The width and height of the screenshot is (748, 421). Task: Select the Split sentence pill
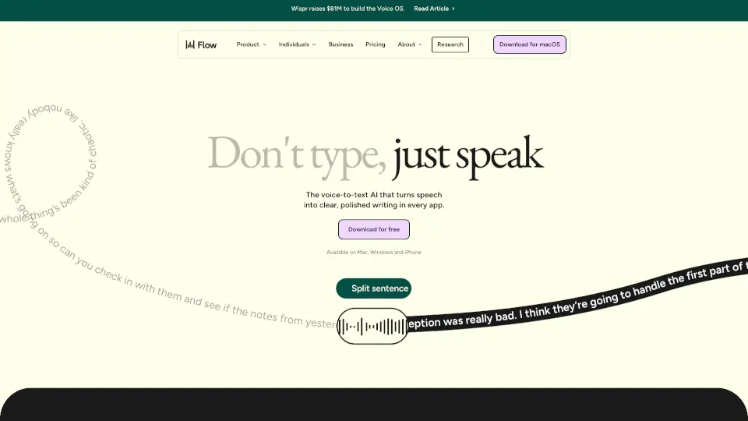pyautogui.click(x=374, y=288)
